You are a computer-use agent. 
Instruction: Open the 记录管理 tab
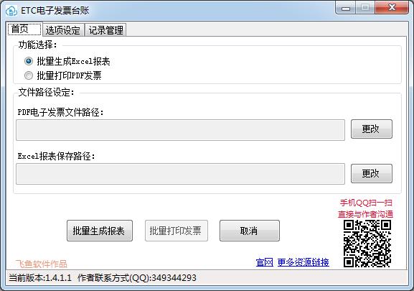pyautogui.click(x=105, y=30)
